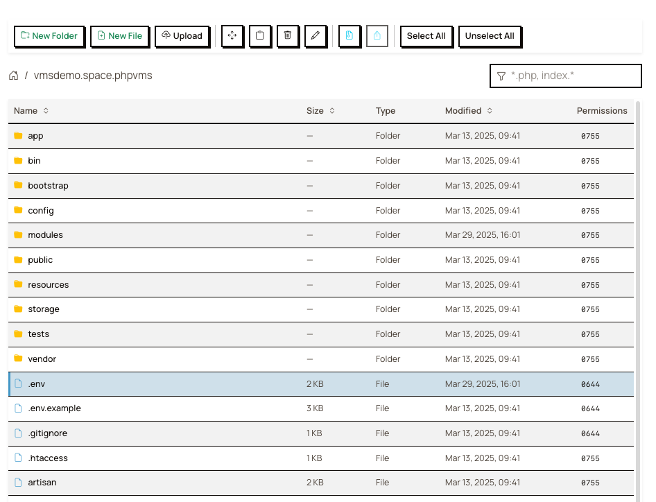
Task: Create a New File
Action: tap(120, 36)
